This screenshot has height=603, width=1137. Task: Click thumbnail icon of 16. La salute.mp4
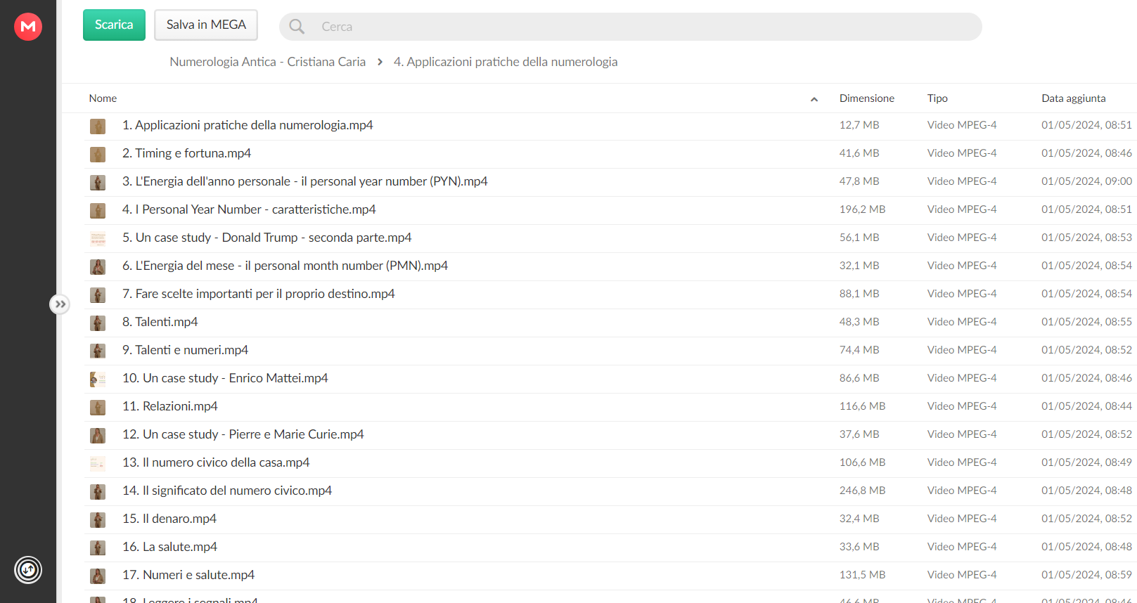[98, 547]
